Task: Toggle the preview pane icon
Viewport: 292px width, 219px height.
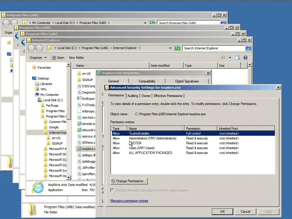Action: coord(238,58)
